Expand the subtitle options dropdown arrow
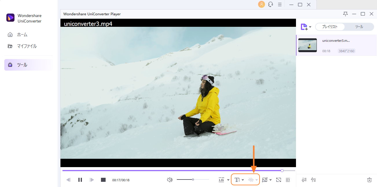This screenshot has width=377, height=187. (x=243, y=180)
